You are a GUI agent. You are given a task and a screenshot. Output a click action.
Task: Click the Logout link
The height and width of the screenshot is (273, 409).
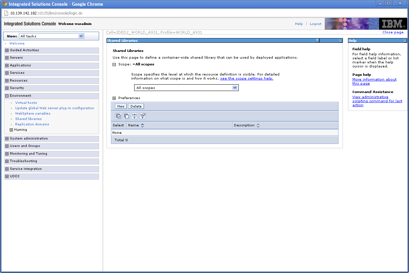pyautogui.click(x=316, y=24)
